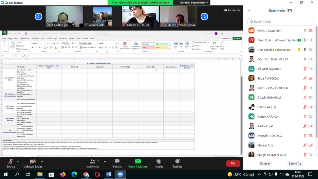Unmute microphone with Sesi aç
This screenshot has width=318, height=179.
click(11, 161)
